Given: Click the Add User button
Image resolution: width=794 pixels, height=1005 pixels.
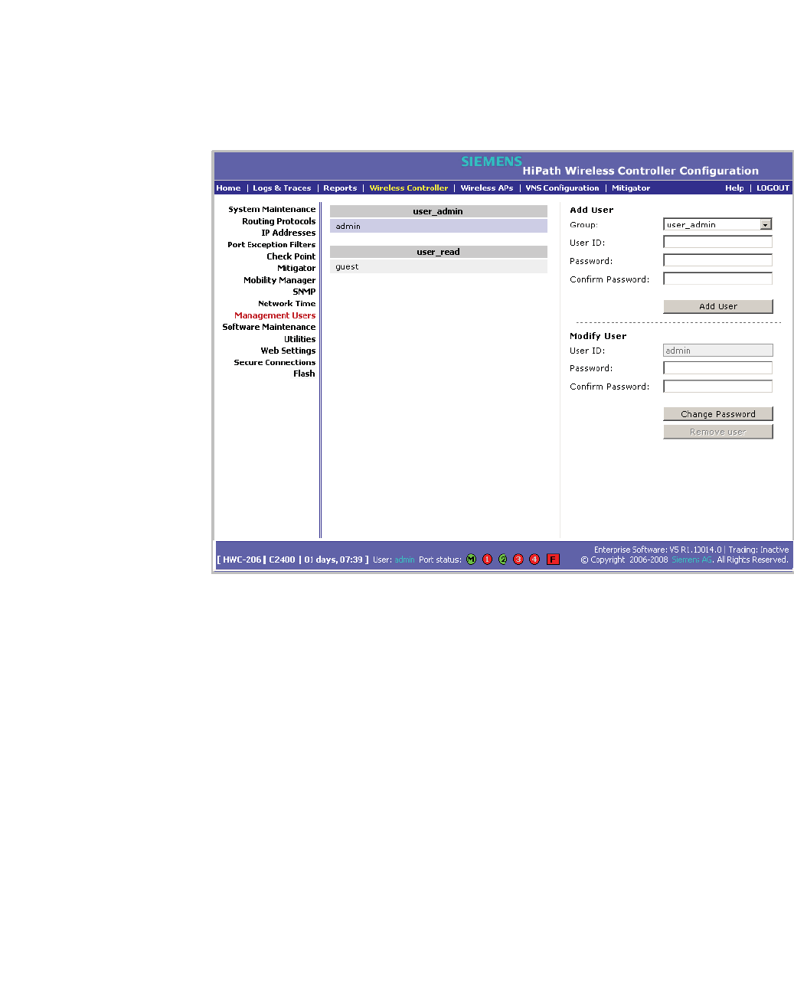Looking at the screenshot, I should [718, 306].
